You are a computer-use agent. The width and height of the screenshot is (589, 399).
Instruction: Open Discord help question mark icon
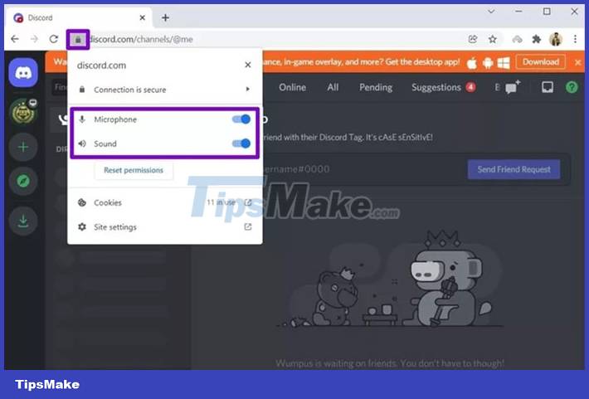(572, 87)
